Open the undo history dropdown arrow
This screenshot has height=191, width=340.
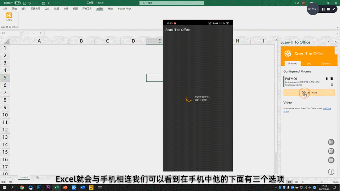click(x=33, y=3)
